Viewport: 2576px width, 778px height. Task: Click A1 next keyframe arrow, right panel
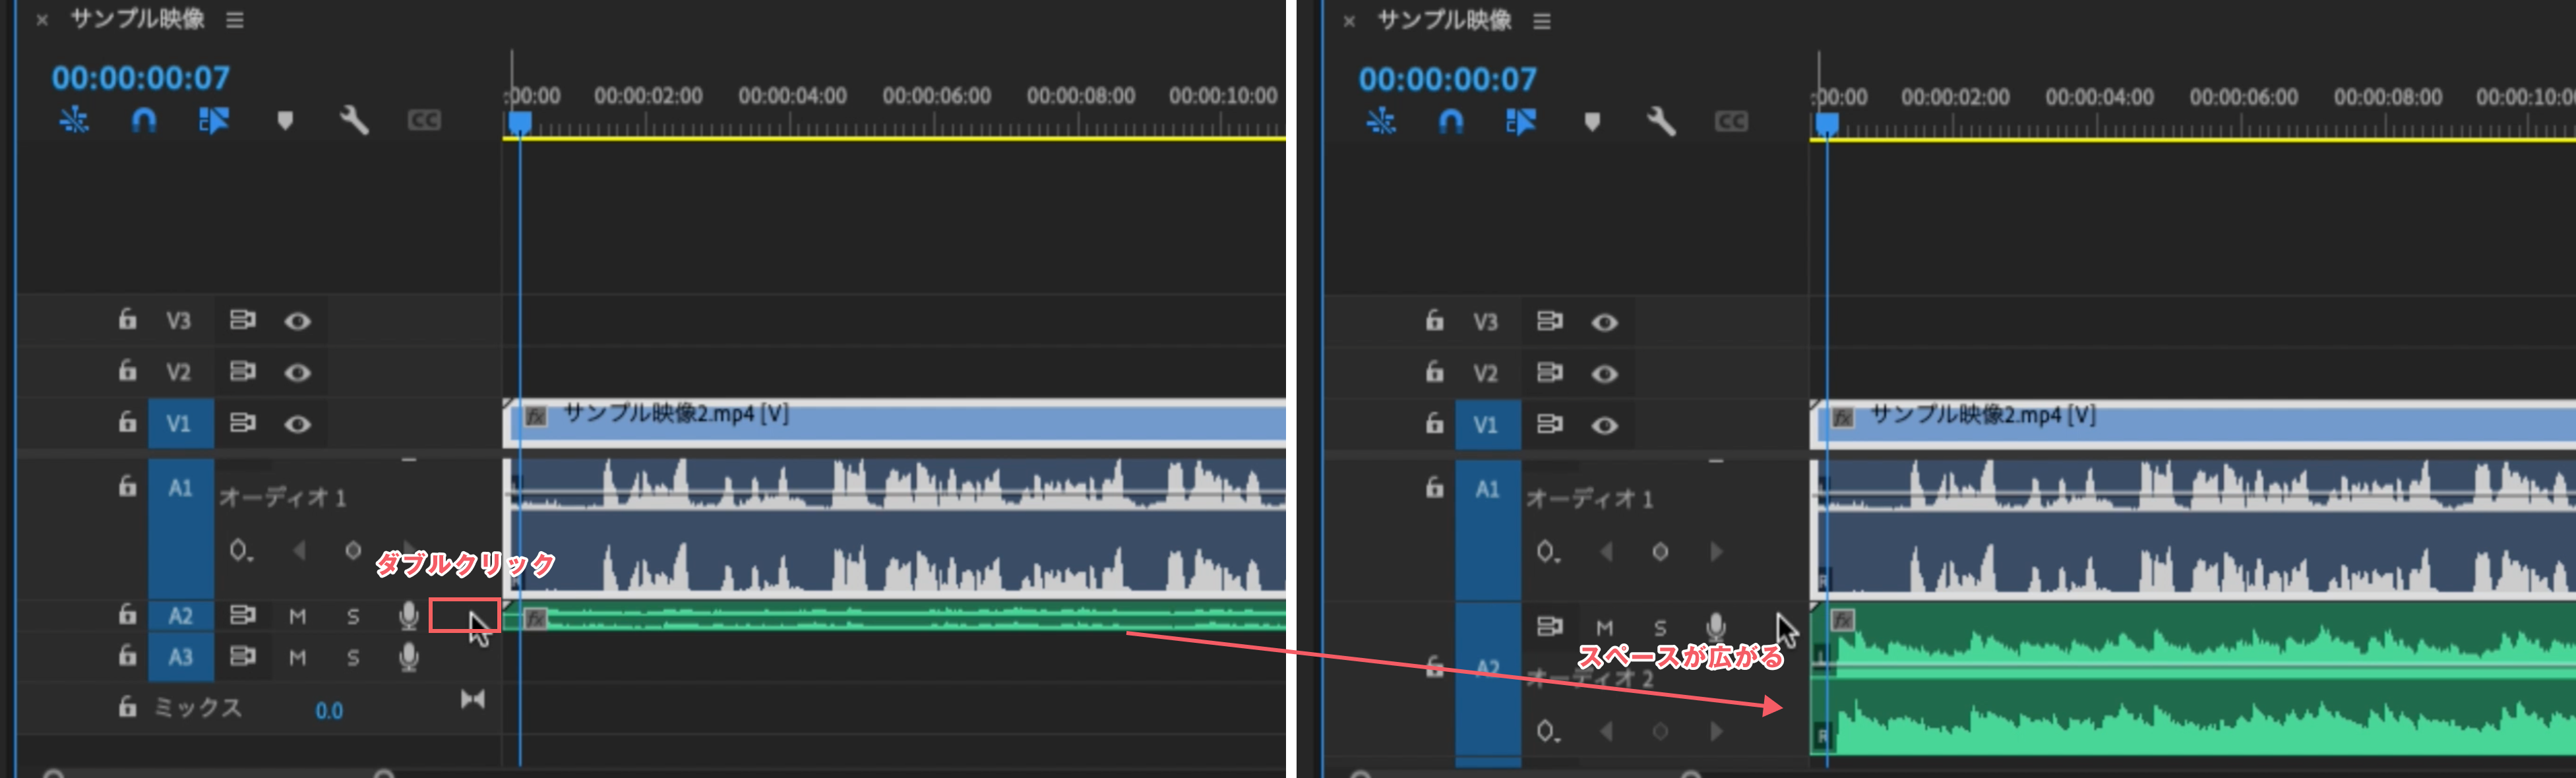point(1716,552)
